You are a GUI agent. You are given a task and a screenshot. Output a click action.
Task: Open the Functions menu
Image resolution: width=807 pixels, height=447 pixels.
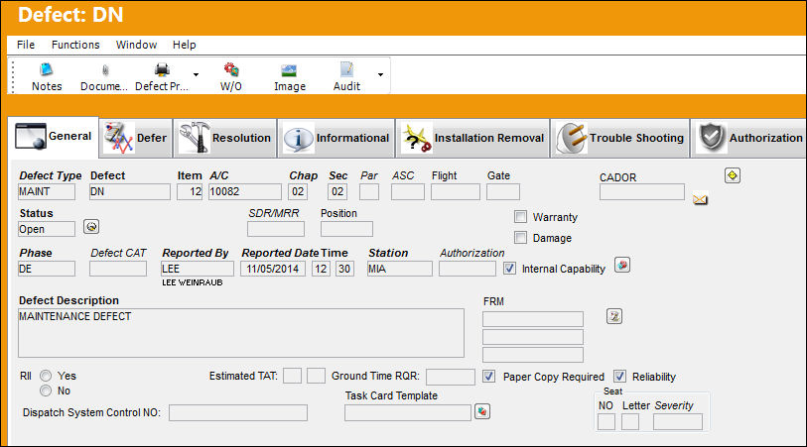click(x=75, y=45)
